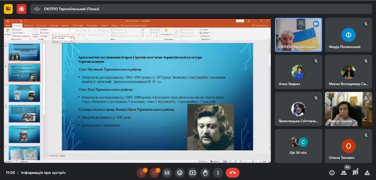
Task: Open the chat messages icon
Action: point(355,172)
